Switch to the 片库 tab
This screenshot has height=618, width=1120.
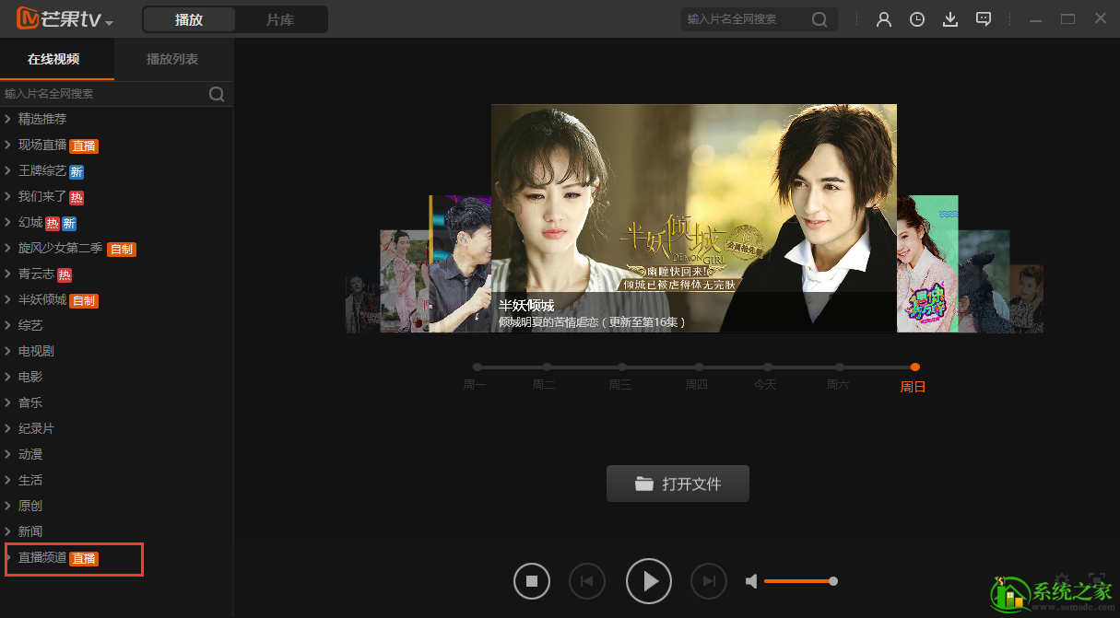coord(280,19)
